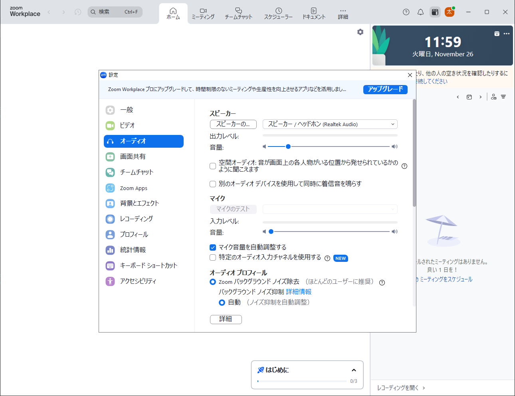This screenshot has height=396, width=515.
Task: Open speaker device dropdown
Action: click(x=330, y=124)
